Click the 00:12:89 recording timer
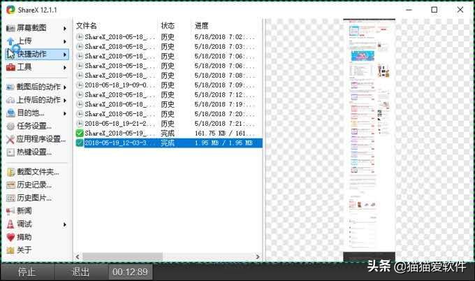Viewport: 475px width, 281px height. click(130, 272)
